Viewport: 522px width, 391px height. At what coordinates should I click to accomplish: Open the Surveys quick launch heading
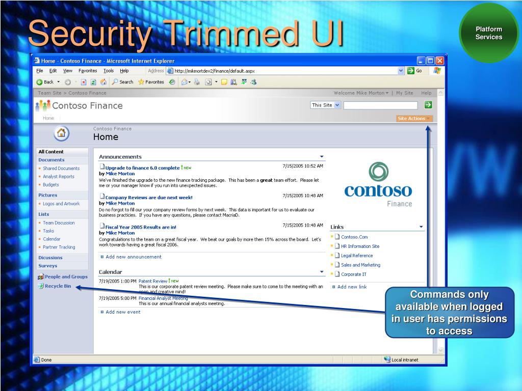click(x=47, y=266)
